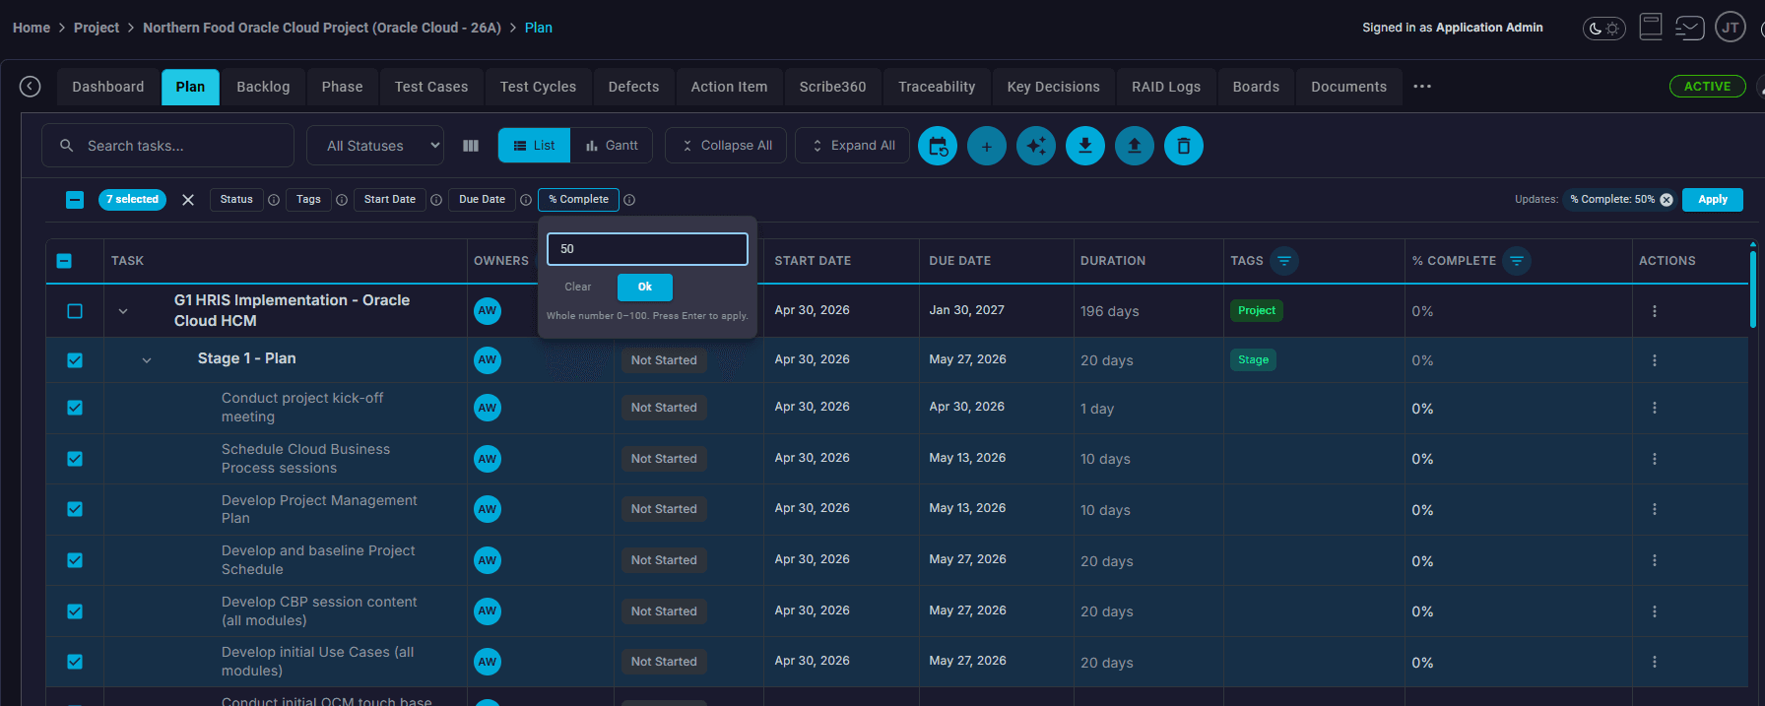
Task: Click the search magnifier icon in Search tasks
Action: [x=67, y=146]
